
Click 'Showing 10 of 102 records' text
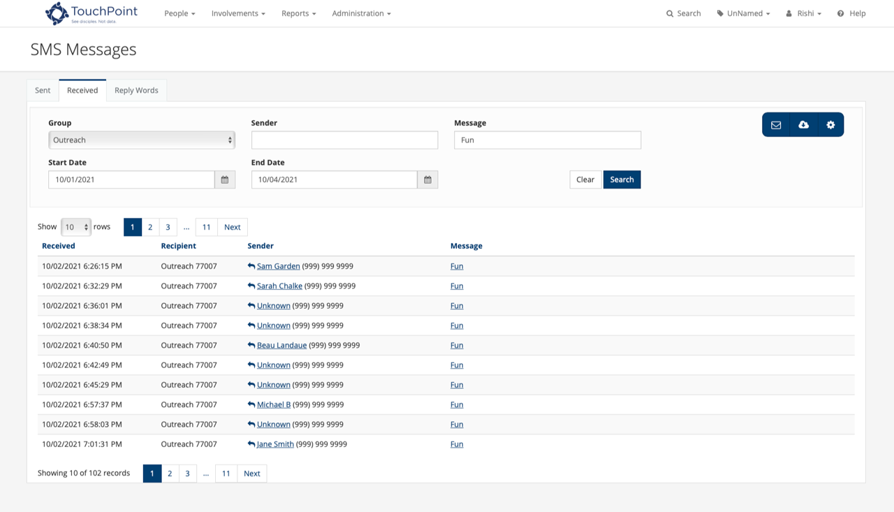pyautogui.click(x=84, y=473)
